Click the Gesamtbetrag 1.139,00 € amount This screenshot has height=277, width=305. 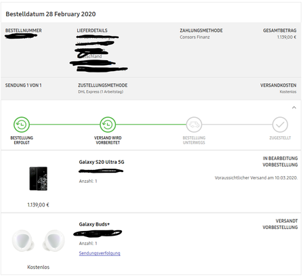coord(287,37)
